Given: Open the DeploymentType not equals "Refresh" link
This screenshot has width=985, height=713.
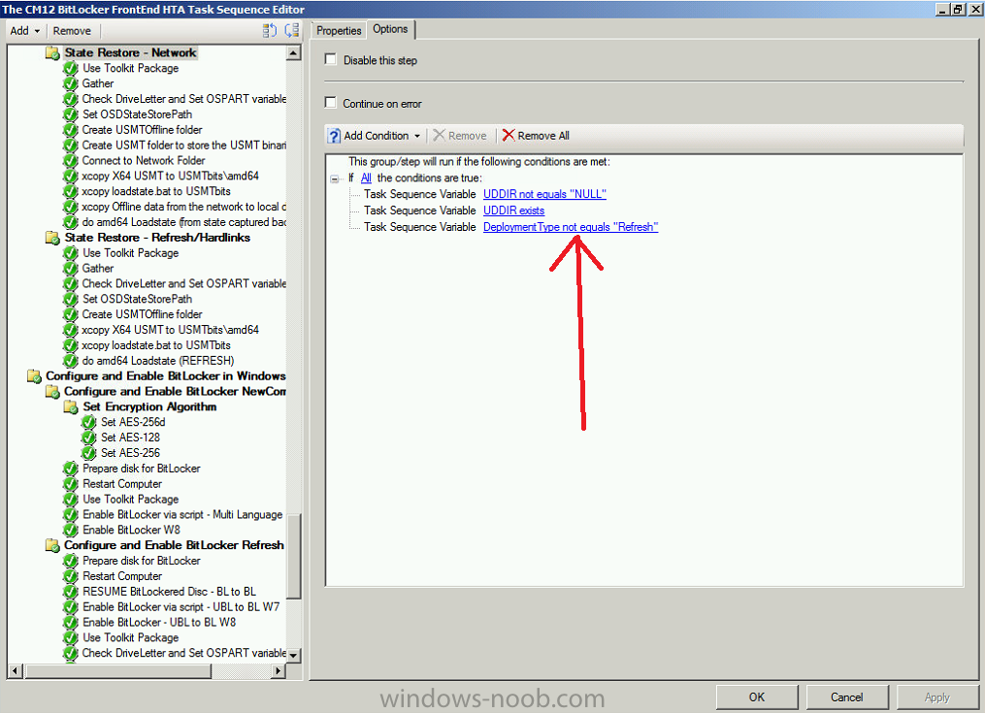Looking at the screenshot, I should point(571,227).
